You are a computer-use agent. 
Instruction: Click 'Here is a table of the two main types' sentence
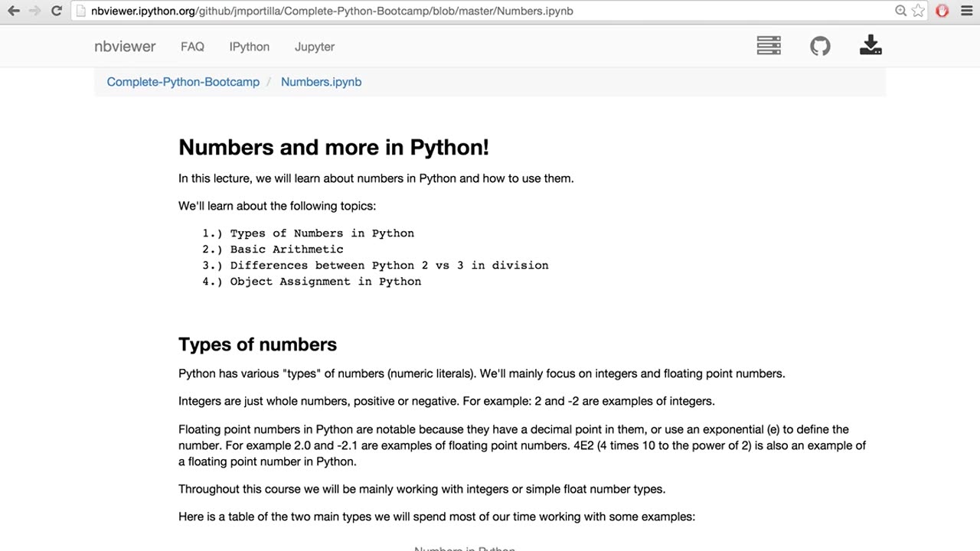(436, 517)
